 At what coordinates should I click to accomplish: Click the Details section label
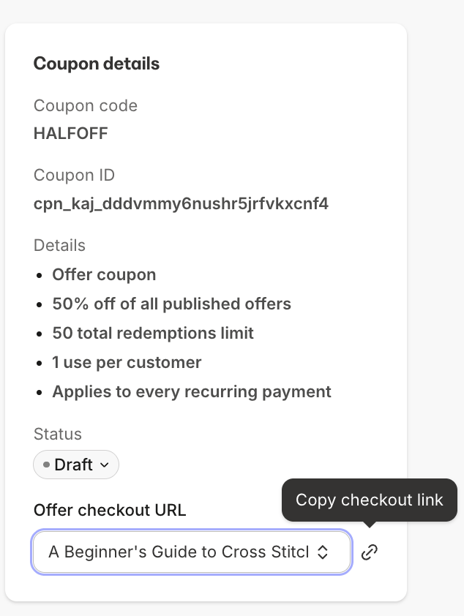point(59,245)
